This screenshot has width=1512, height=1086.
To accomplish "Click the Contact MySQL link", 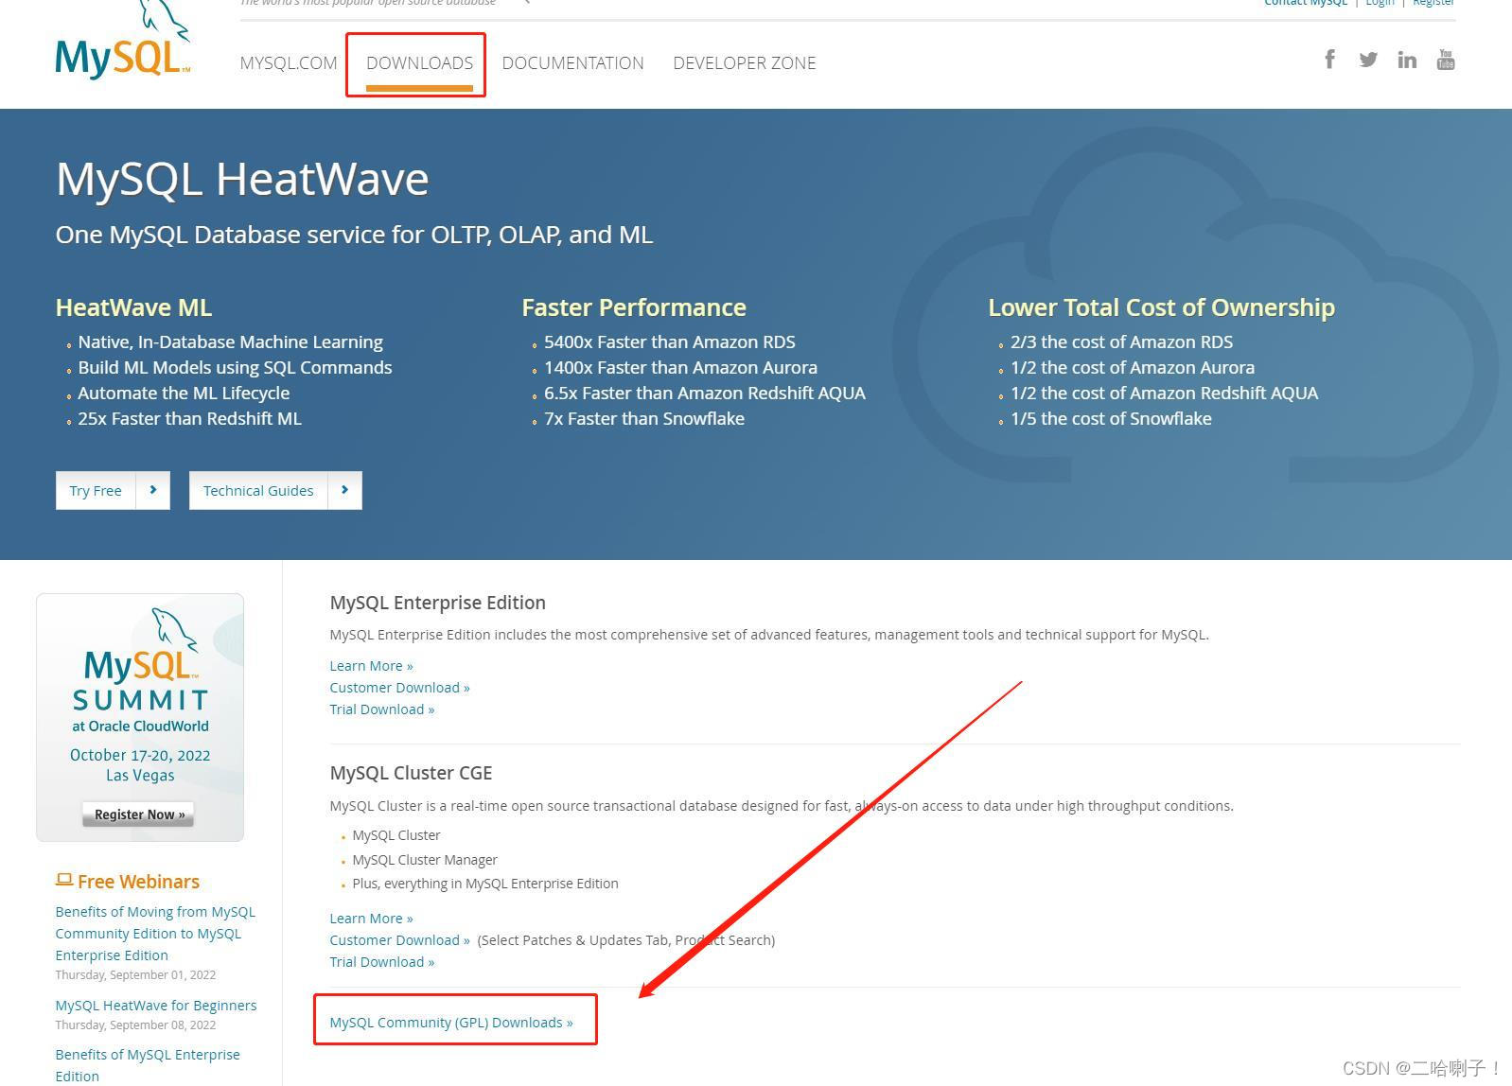I will [x=1306, y=3].
